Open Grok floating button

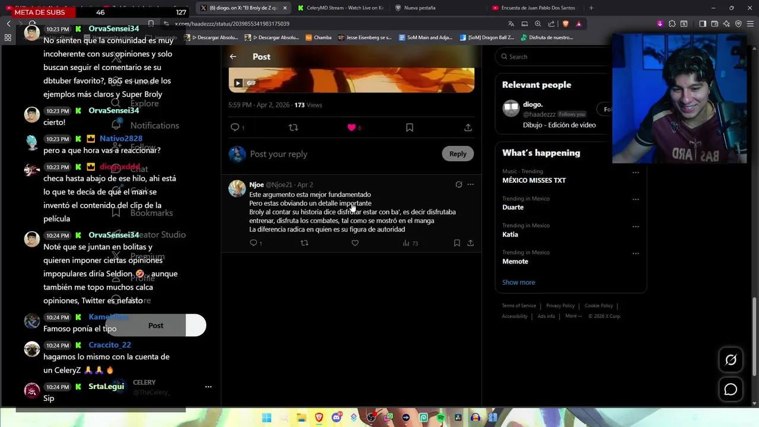pos(731,360)
